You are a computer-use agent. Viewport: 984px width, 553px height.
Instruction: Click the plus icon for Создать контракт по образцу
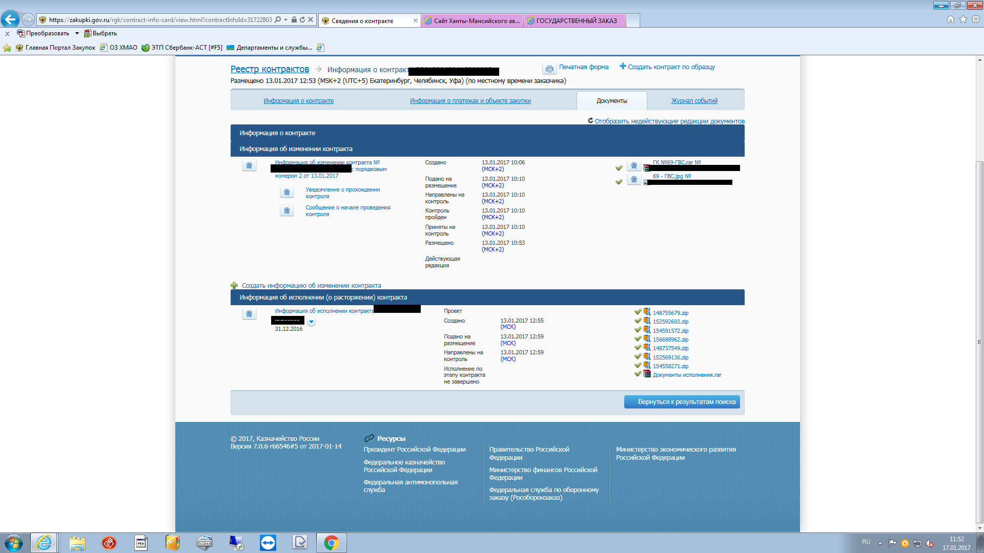623,66
